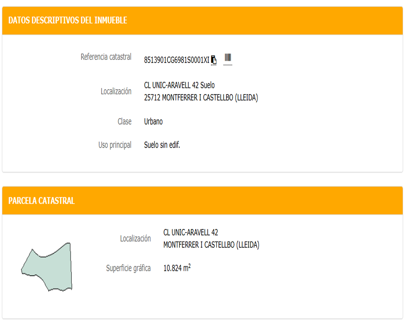Click the 'Uso principal' field label

(x=115, y=145)
